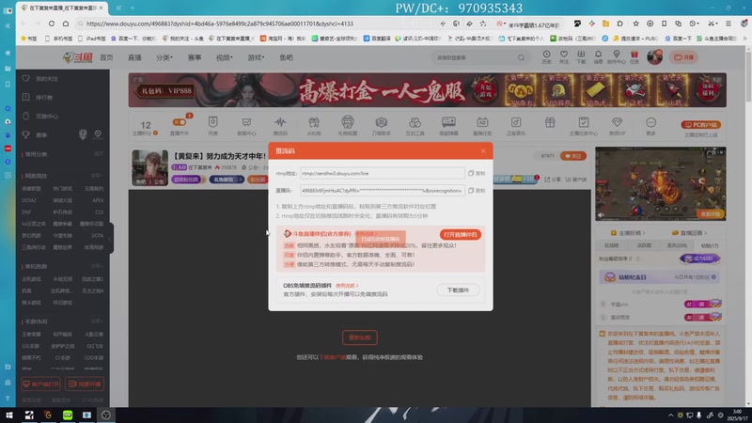Expand the 游戏 dropdown menu
Screen dimensions: 752x423
[256, 57]
